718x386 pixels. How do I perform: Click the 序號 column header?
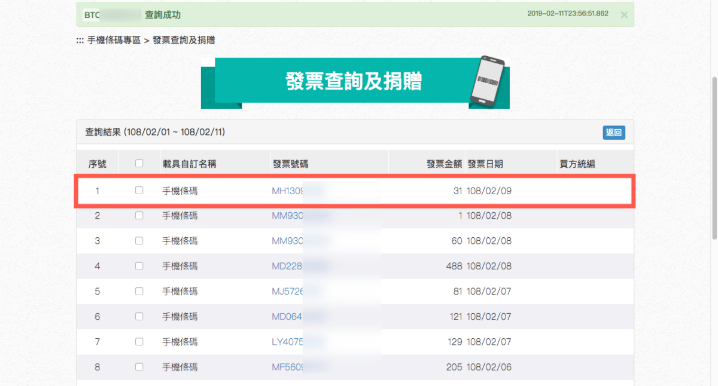pos(98,164)
